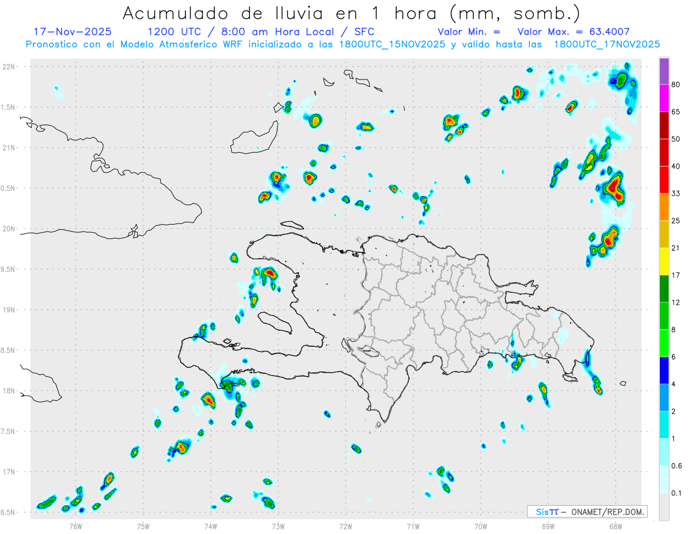Image resolution: width=691 pixels, height=534 pixels.
Task: Click the latitude label "19N"
Action: 10,310
